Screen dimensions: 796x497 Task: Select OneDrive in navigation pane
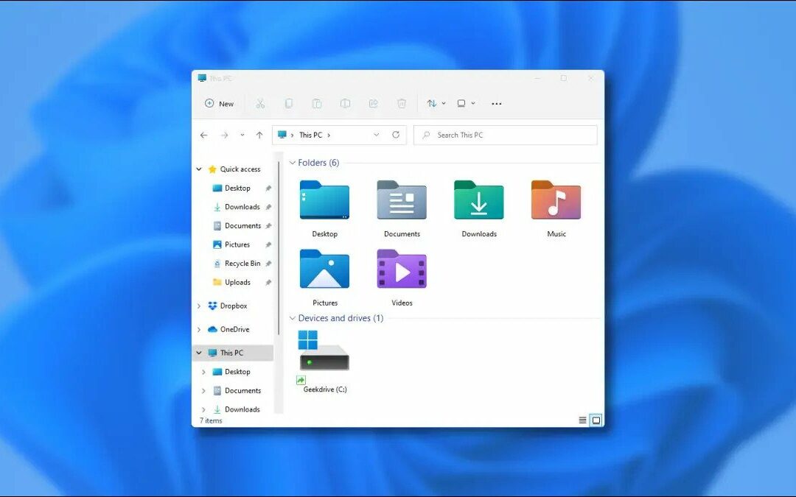point(234,329)
